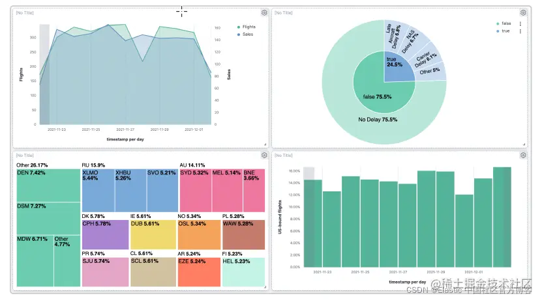Click the 'US-bound flights' axis title

tap(280, 217)
